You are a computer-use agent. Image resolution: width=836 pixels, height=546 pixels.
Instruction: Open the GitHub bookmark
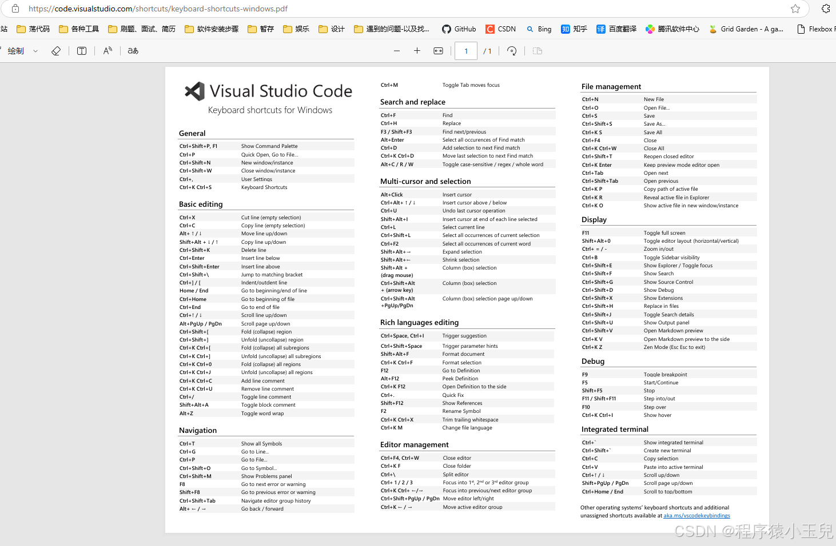pyautogui.click(x=459, y=29)
